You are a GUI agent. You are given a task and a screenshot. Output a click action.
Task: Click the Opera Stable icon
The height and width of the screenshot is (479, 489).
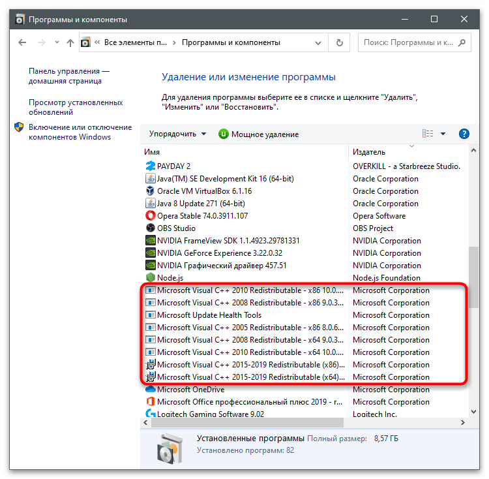pyautogui.click(x=151, y=215)
